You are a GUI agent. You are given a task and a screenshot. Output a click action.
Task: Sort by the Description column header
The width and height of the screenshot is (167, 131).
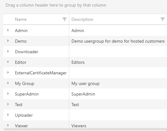[82, 19]
